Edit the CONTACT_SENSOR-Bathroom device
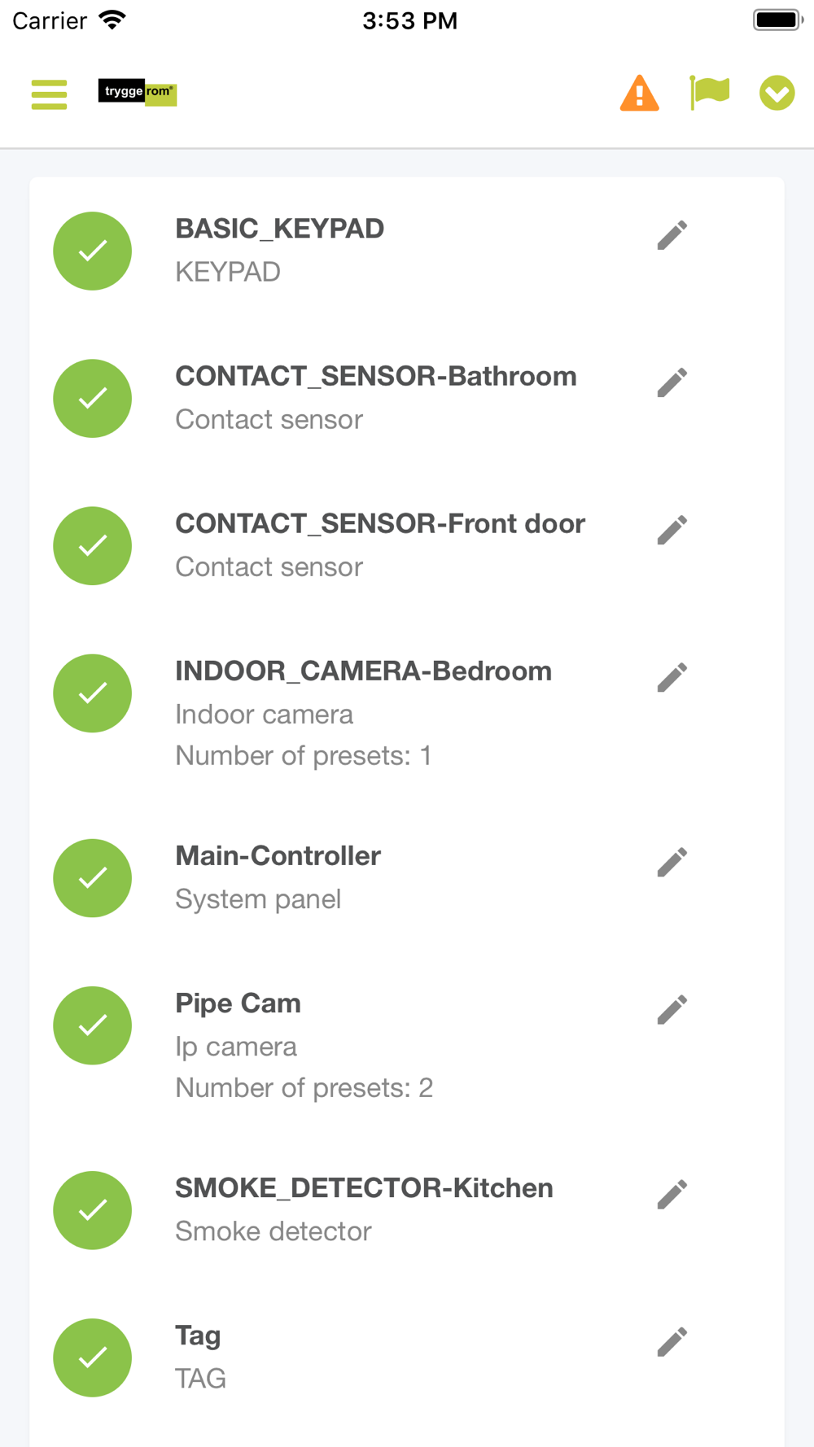 [672, 383]
